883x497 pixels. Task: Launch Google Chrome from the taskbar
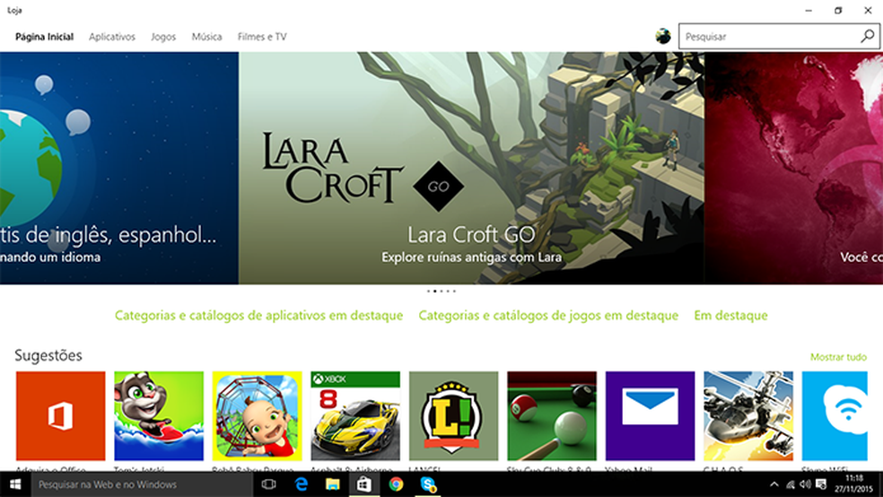click(x=396, y=484)
